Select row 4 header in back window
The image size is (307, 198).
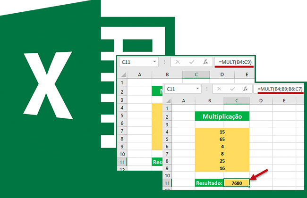click(122, 107)
